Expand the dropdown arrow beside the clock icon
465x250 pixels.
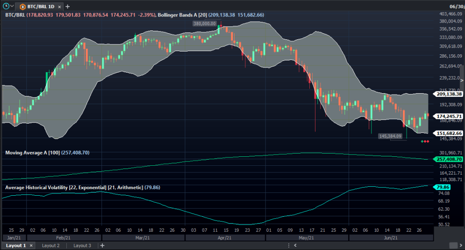pyautogui.click(x=12, y=6)
